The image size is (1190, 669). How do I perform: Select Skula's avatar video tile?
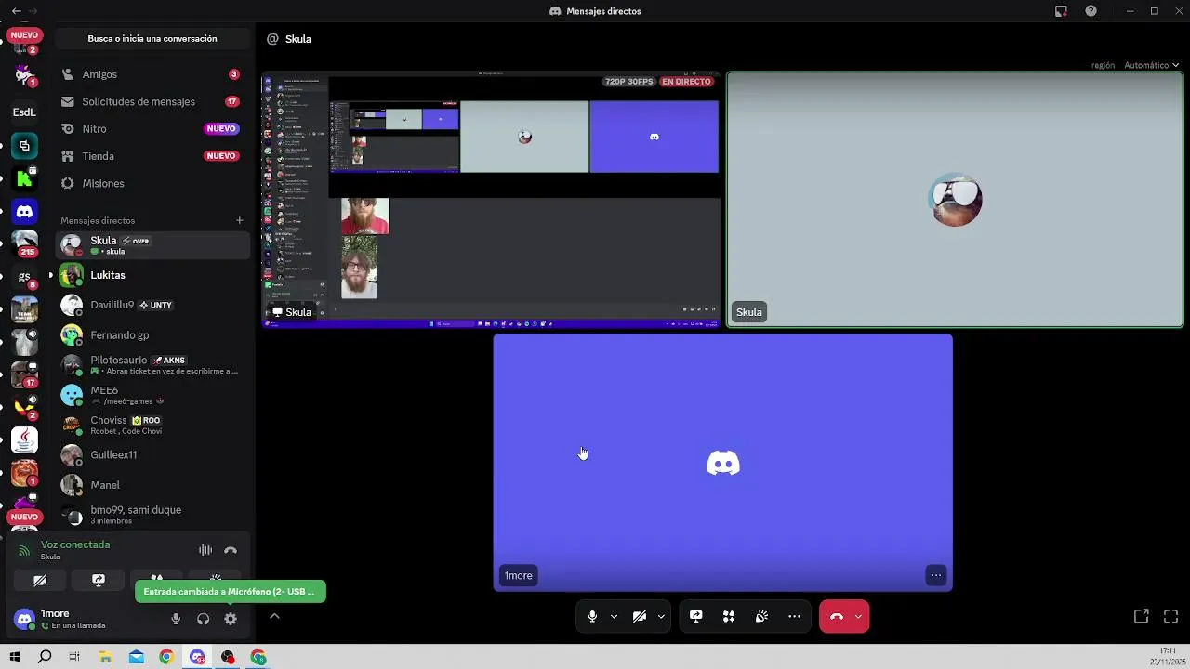coord(955,199)
